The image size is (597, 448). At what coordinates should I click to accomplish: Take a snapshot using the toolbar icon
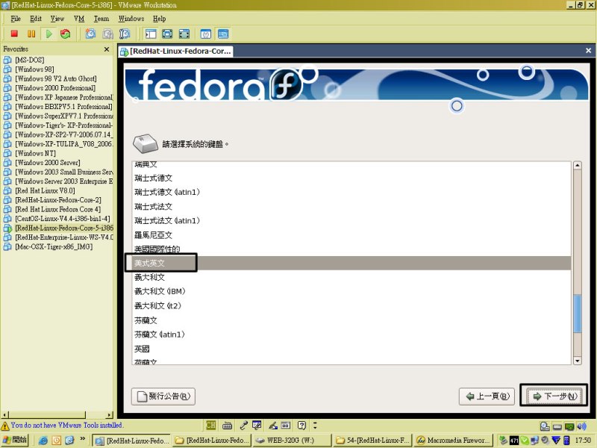point(90,34)
